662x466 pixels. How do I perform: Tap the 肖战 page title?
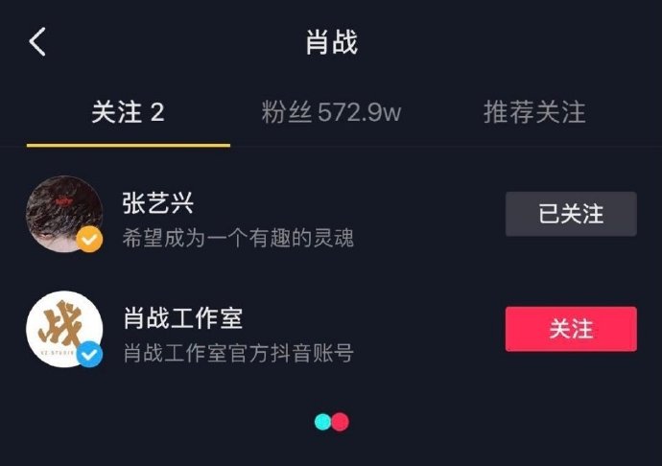(x=331, y=42)
